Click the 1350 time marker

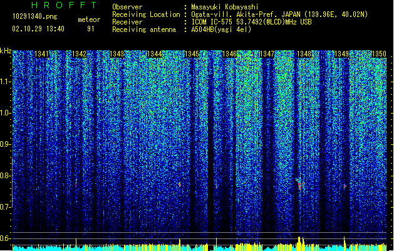379,54
